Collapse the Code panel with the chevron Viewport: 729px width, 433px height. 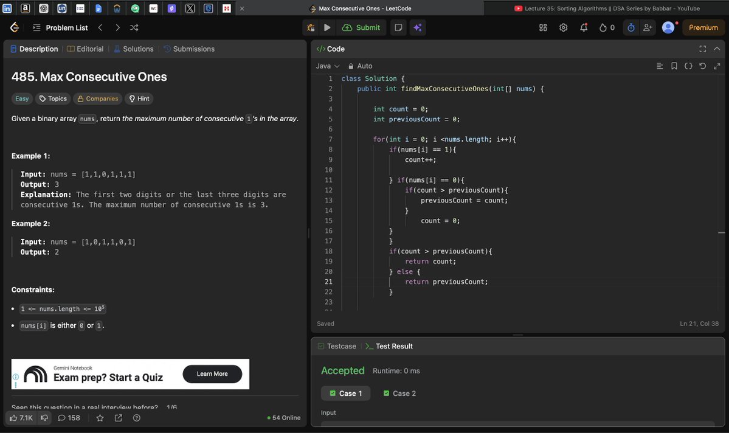pyautogui.click(x=717, y=49)
